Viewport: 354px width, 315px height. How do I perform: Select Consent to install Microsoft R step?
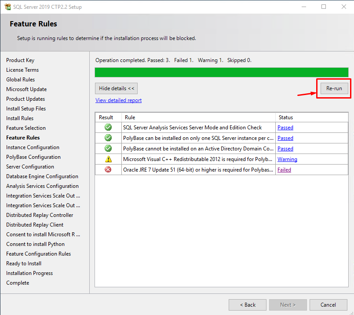43,234
